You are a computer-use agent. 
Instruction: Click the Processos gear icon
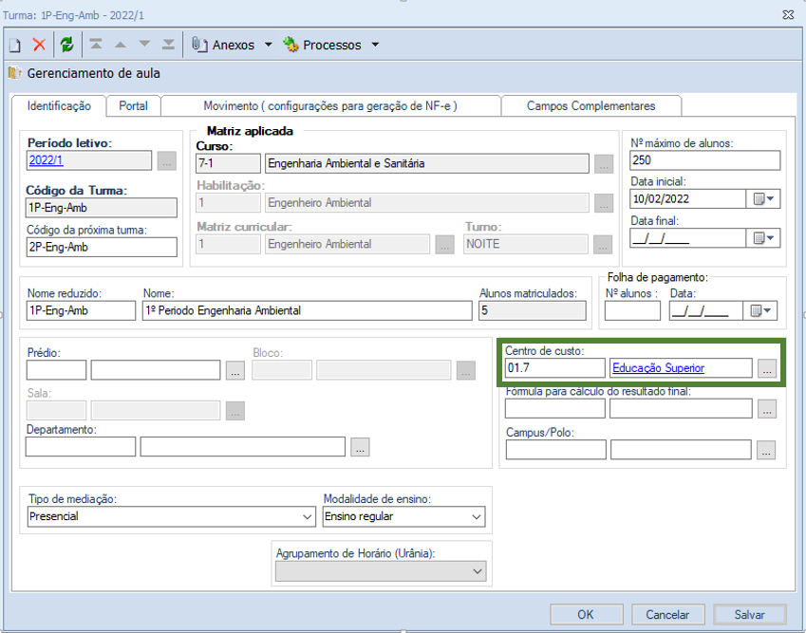coord(291,45)
